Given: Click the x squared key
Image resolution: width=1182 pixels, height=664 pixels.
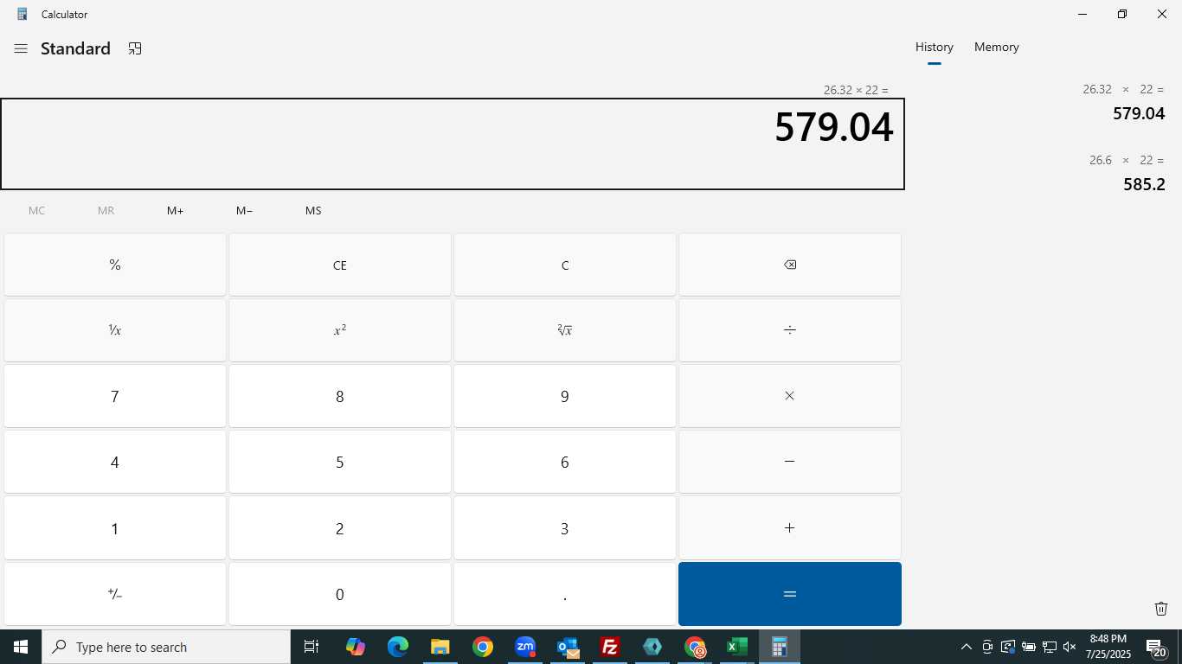Looking at the screenshot, I should pos(340,330).
